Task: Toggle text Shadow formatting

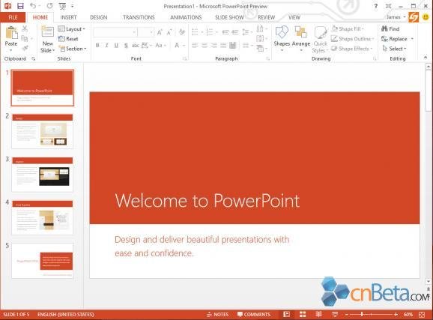Action: pyautogui.click(x=126, y=45)
